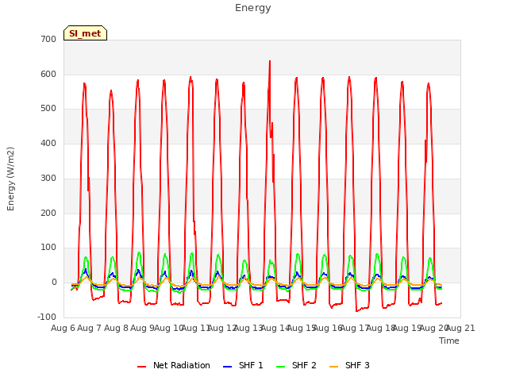Click the 500 y-axis tick label
The image size is (508, 381).
pyautogui.click(x=48, y=109)
